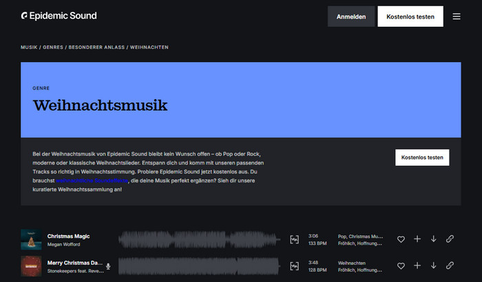Click Kostenlos testen in the header
The image size is (482, 282).
pyautogui.click(x=410, y=17)
